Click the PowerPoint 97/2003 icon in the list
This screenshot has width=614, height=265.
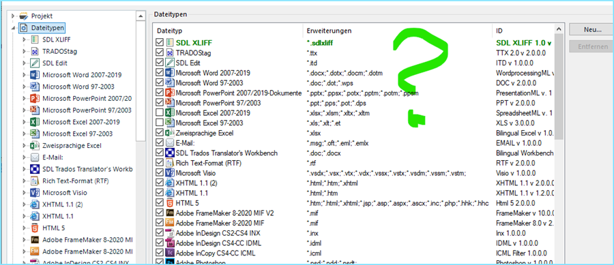(170, 103)
